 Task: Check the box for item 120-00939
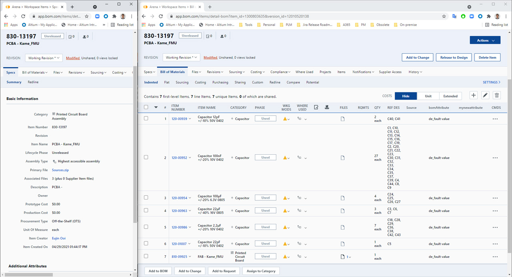click(146, 119)
